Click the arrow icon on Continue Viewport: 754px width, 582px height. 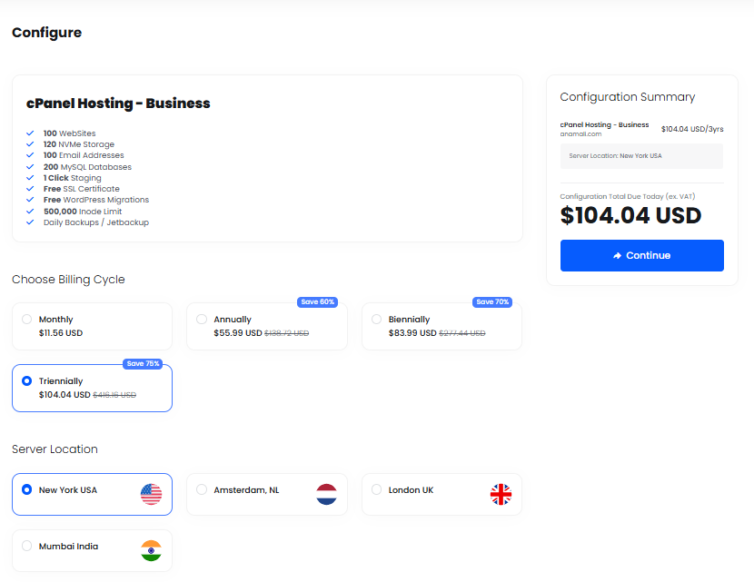point(617,256)
